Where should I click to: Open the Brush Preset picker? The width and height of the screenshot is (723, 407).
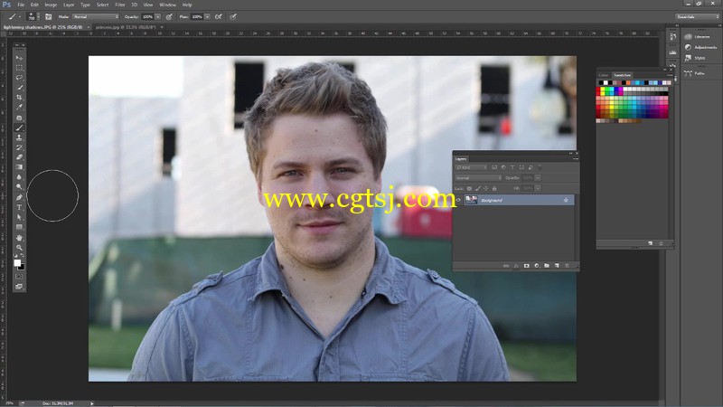coord(33,16)
